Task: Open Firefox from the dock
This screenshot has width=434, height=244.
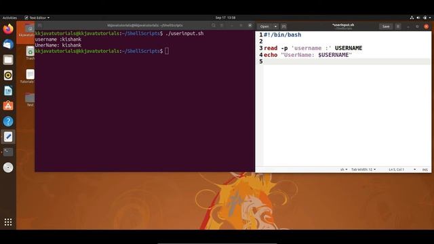Action: coord(8,28)
